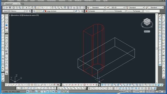This screenshot has height=94, width=167.
Task: Toggle layer on/off lightbulb icon
Action: (x=37, y=11)
